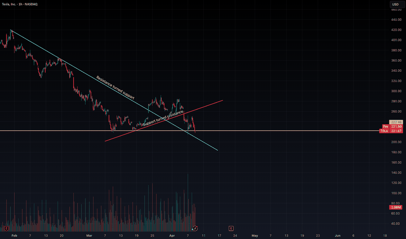Click the 100.00 price axis label
The image size is (406, 239).
tap(396, 193)
